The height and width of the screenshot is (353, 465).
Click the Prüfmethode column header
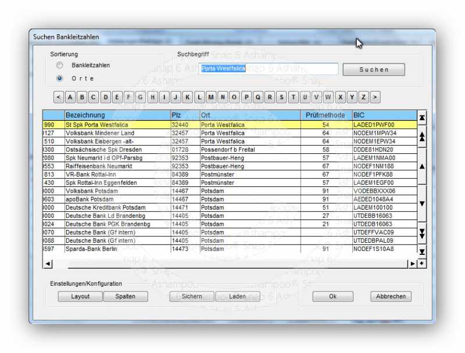325,116
